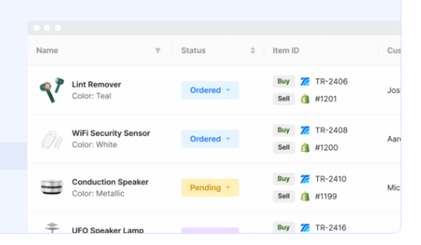Image resolution: width=421 pixels, height=245 pixels.
Task: Click the supplier icon beside TR-2410
Action: [x=305, y=179]
